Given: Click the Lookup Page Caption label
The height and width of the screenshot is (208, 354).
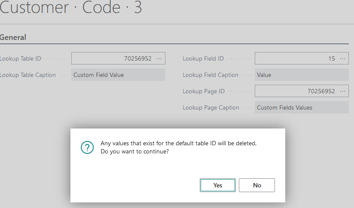Looking at the screenshot, I should click(211, 107).
